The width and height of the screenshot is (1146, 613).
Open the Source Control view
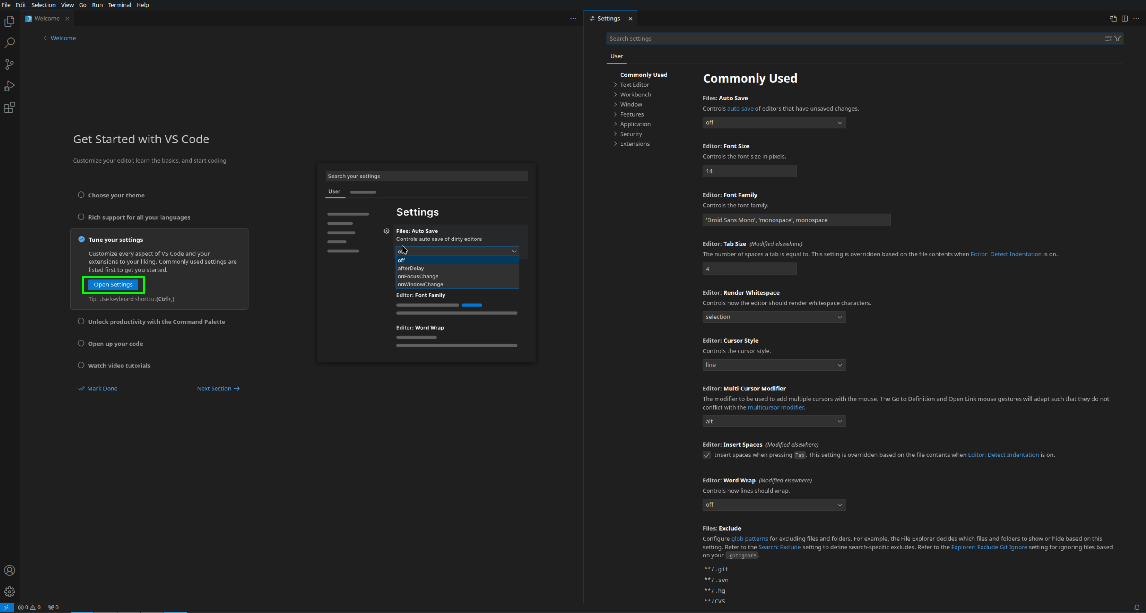tap(9, 65)
